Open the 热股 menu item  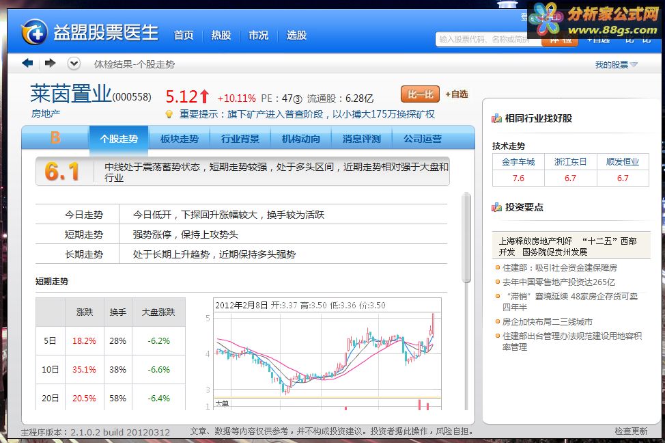(221, 36)
